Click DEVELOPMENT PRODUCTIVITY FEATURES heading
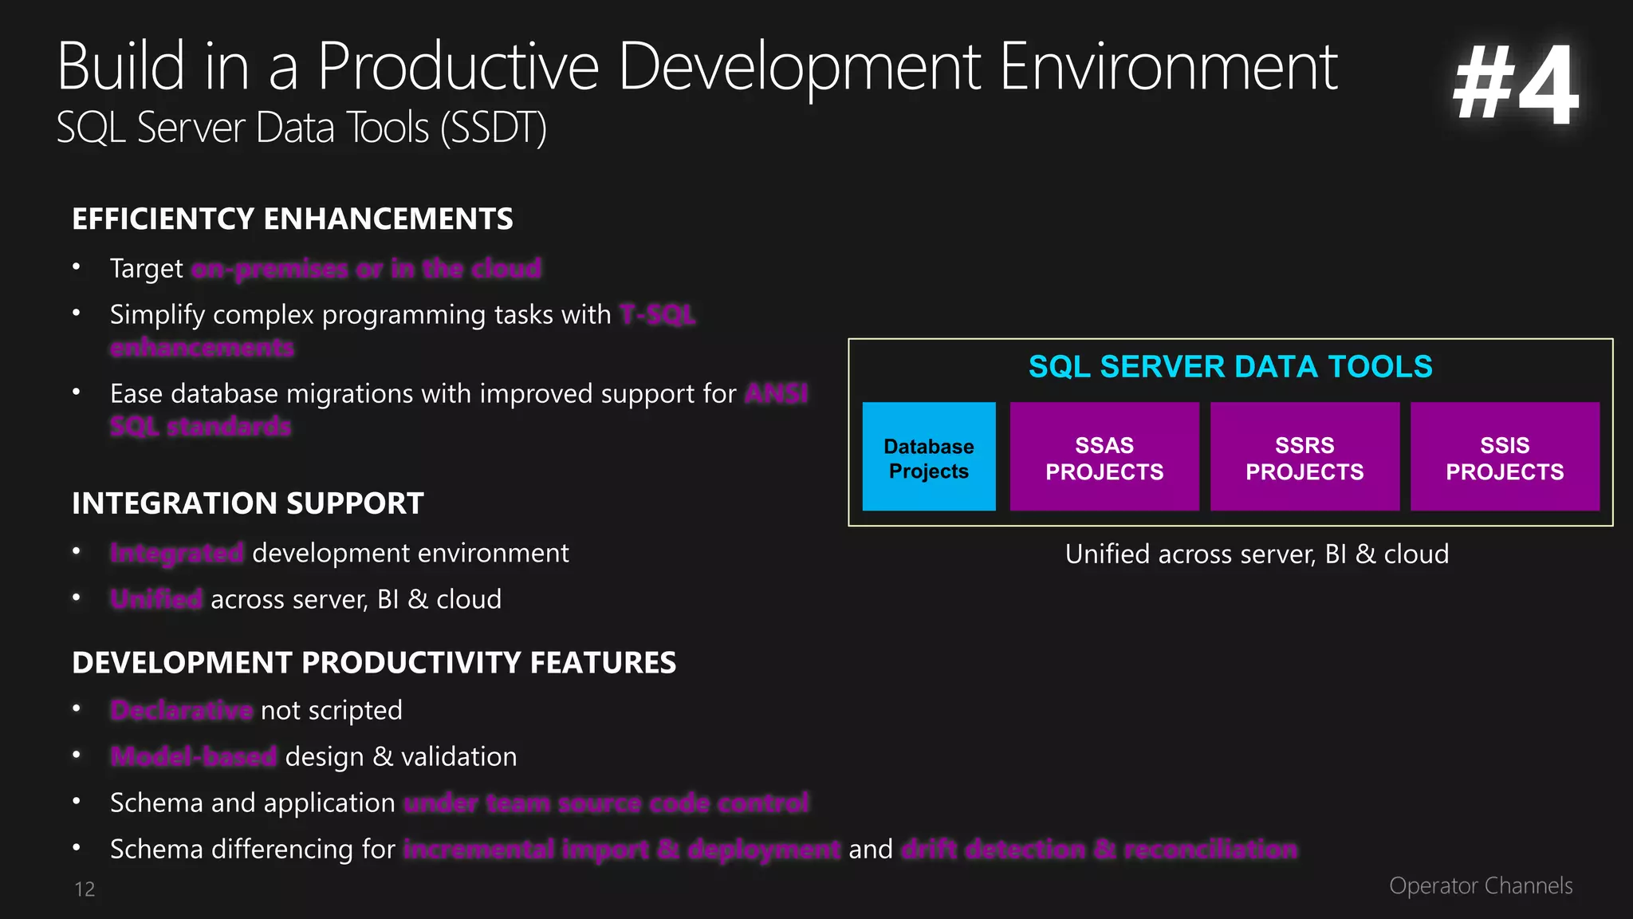 [374, 663]
